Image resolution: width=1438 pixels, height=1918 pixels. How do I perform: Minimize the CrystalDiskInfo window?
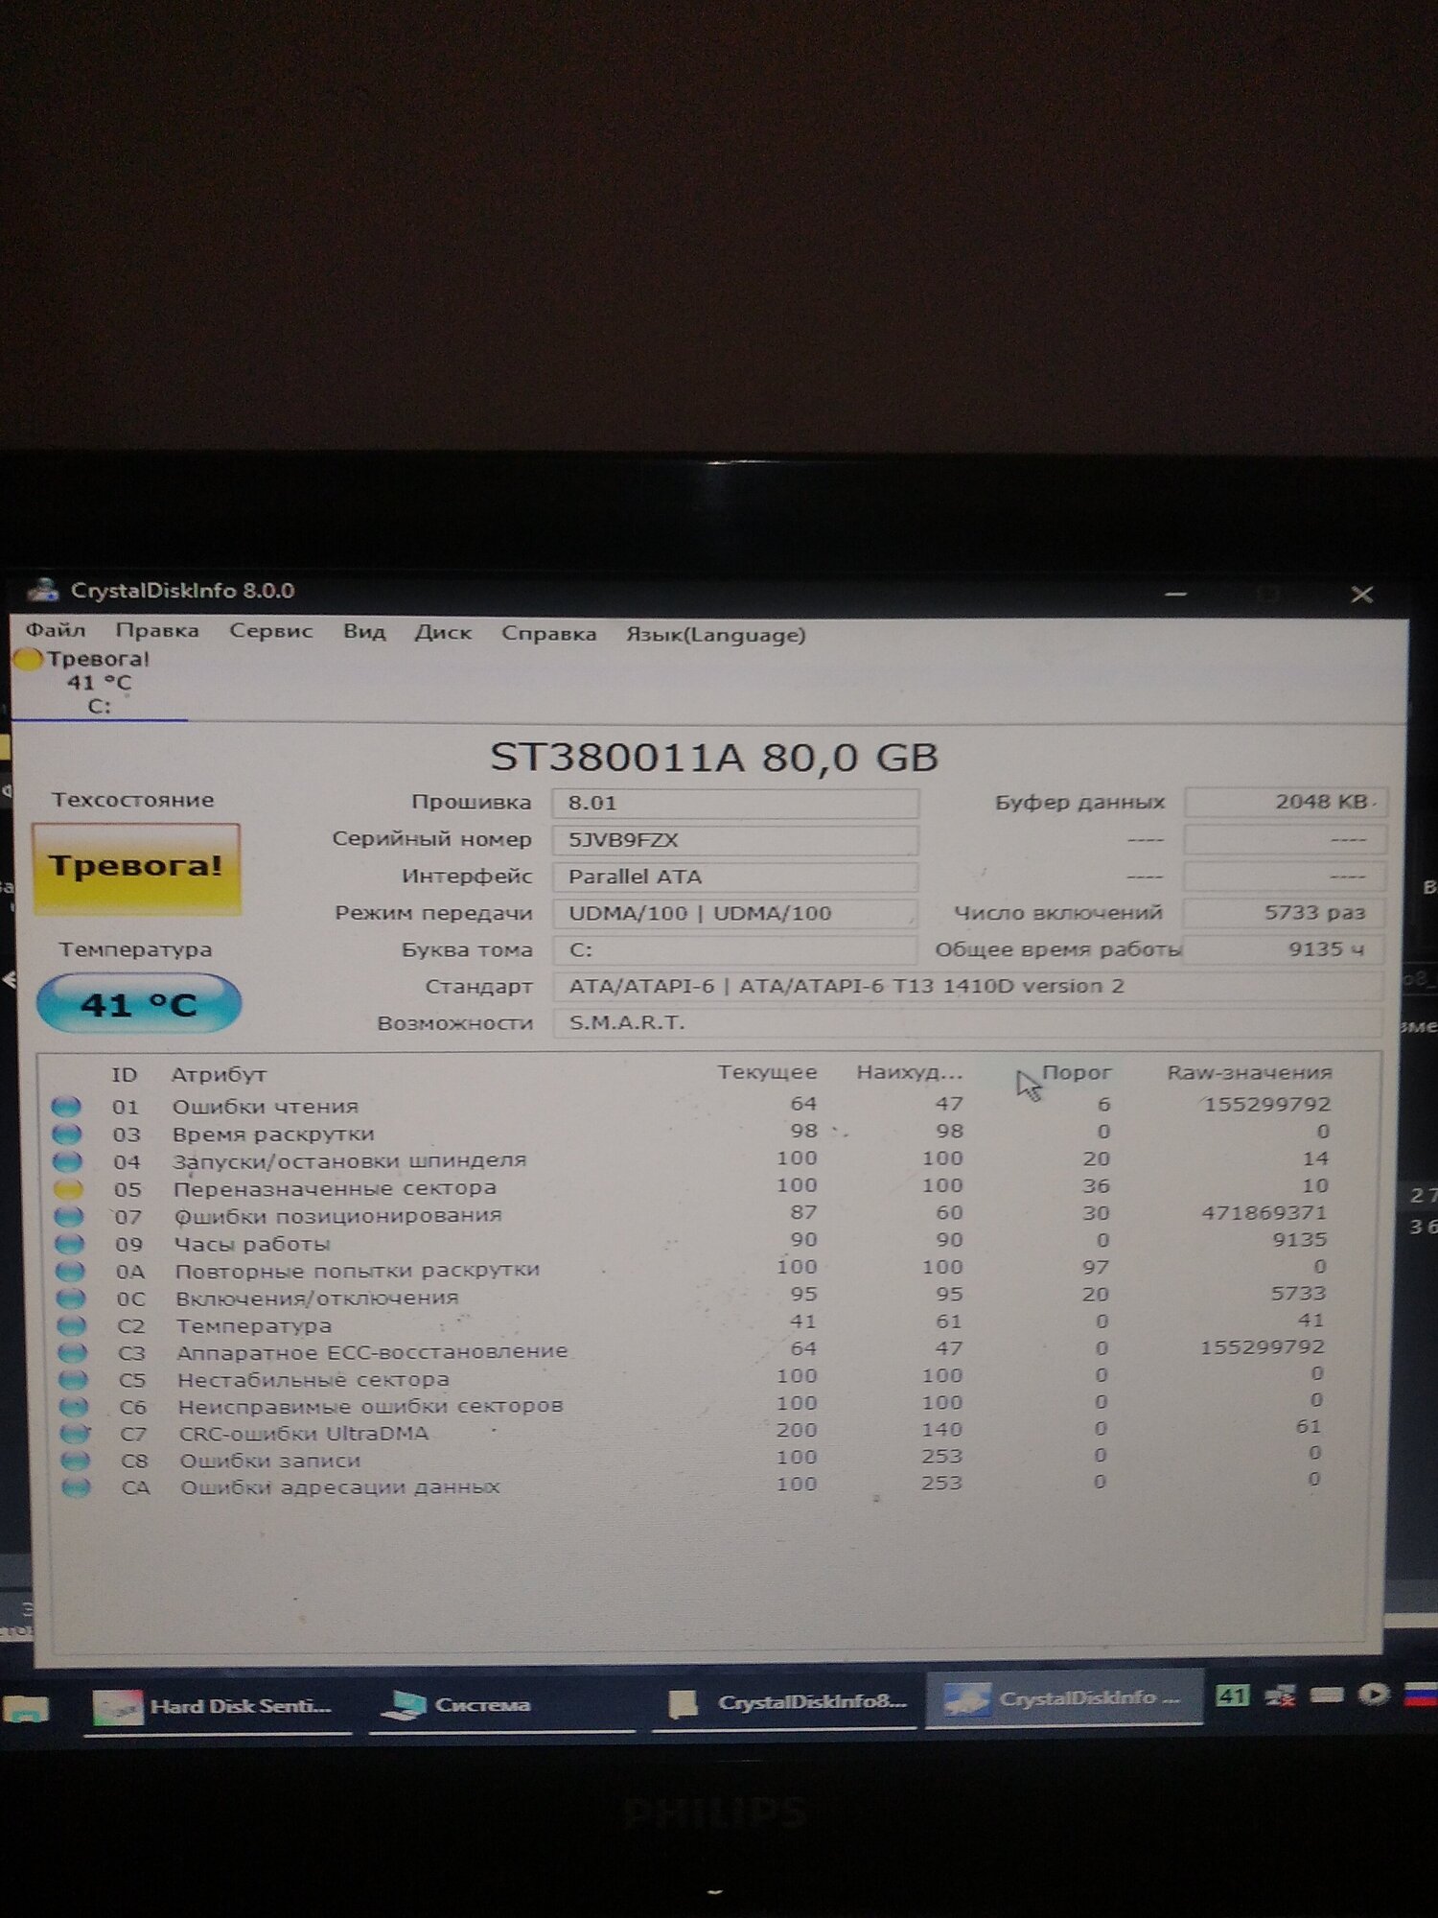pyautogui.click(x=1176, y=594)
